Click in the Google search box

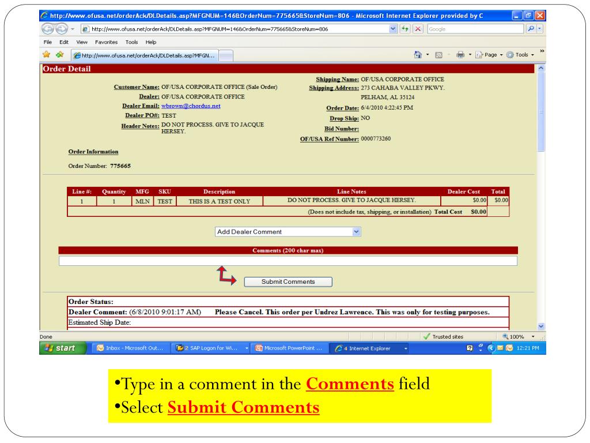tap(475, 29)
